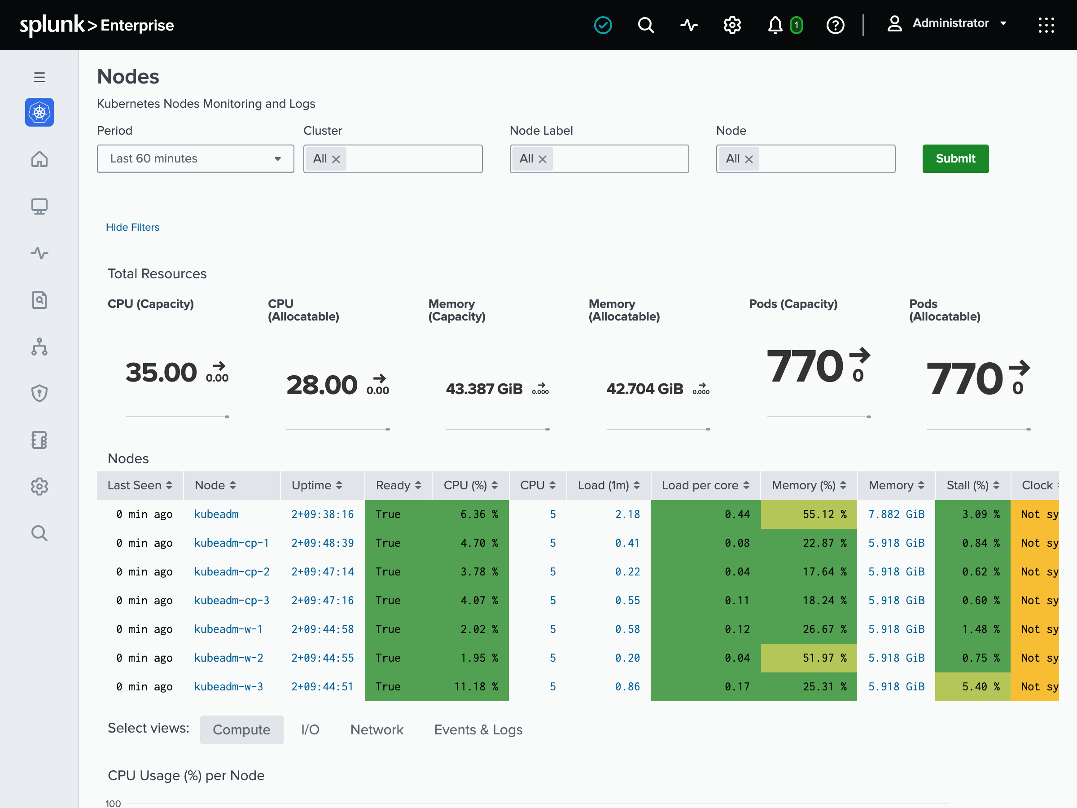This screenshot has height=808, width=1077.
Task: Open the notebook sidebar icon
Action: (x=39, y=440)
